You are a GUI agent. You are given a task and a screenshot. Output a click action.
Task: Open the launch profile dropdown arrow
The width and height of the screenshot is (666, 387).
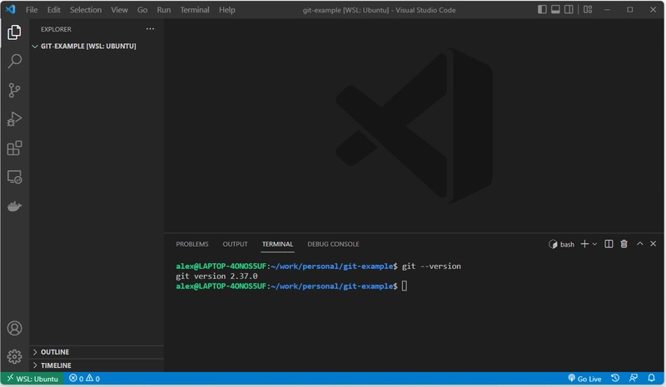[594, 244]
